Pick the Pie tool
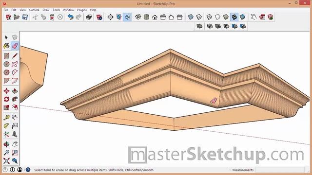This screenshot has height=175, width=312. [6, 81]
